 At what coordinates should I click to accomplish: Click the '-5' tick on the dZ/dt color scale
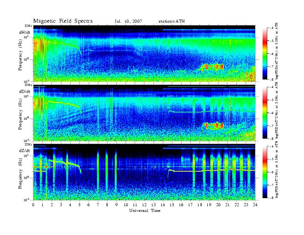pyautogui.click(x=271, y=159)
